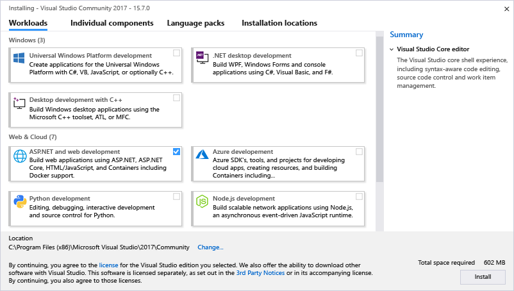
Task: Open the 3rd Party Notices link
Action: pyautogui.click(x=260, y=273)
